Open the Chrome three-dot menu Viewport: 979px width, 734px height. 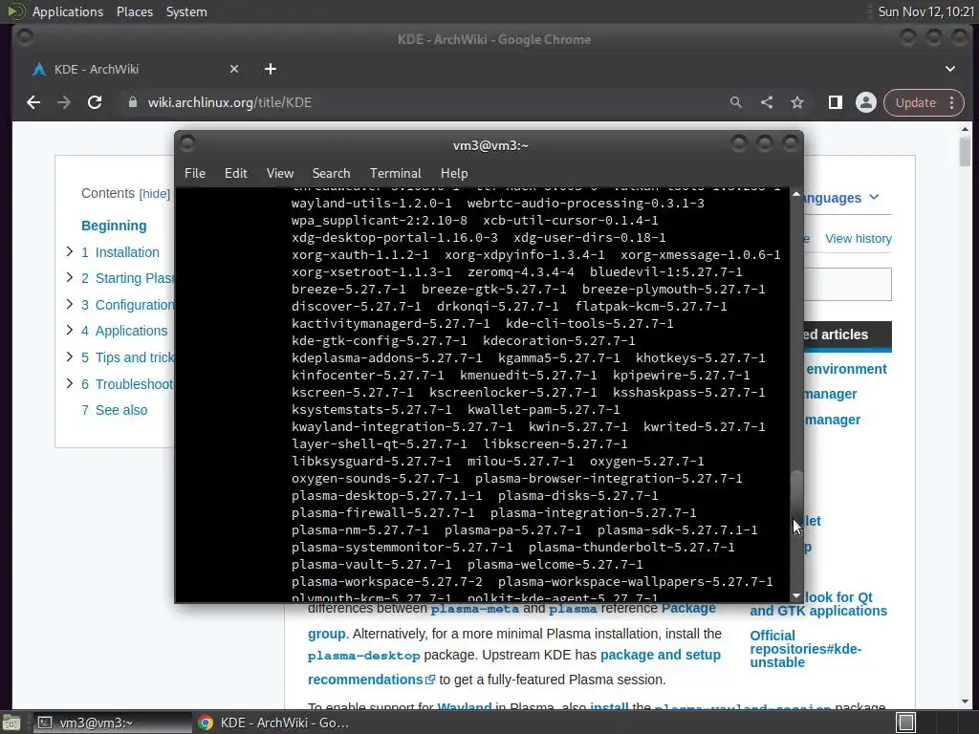pos(951,102)
